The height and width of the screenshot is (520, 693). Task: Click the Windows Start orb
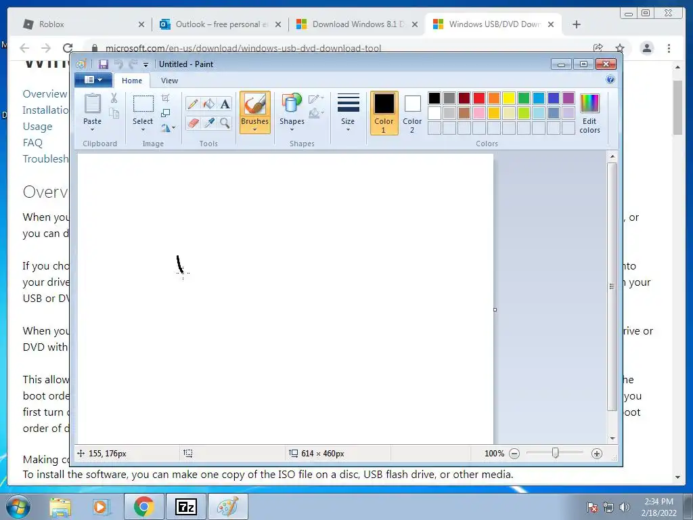point(18,506)
